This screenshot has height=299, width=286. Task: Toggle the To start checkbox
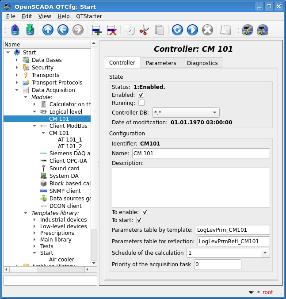[x=139, y=220]
